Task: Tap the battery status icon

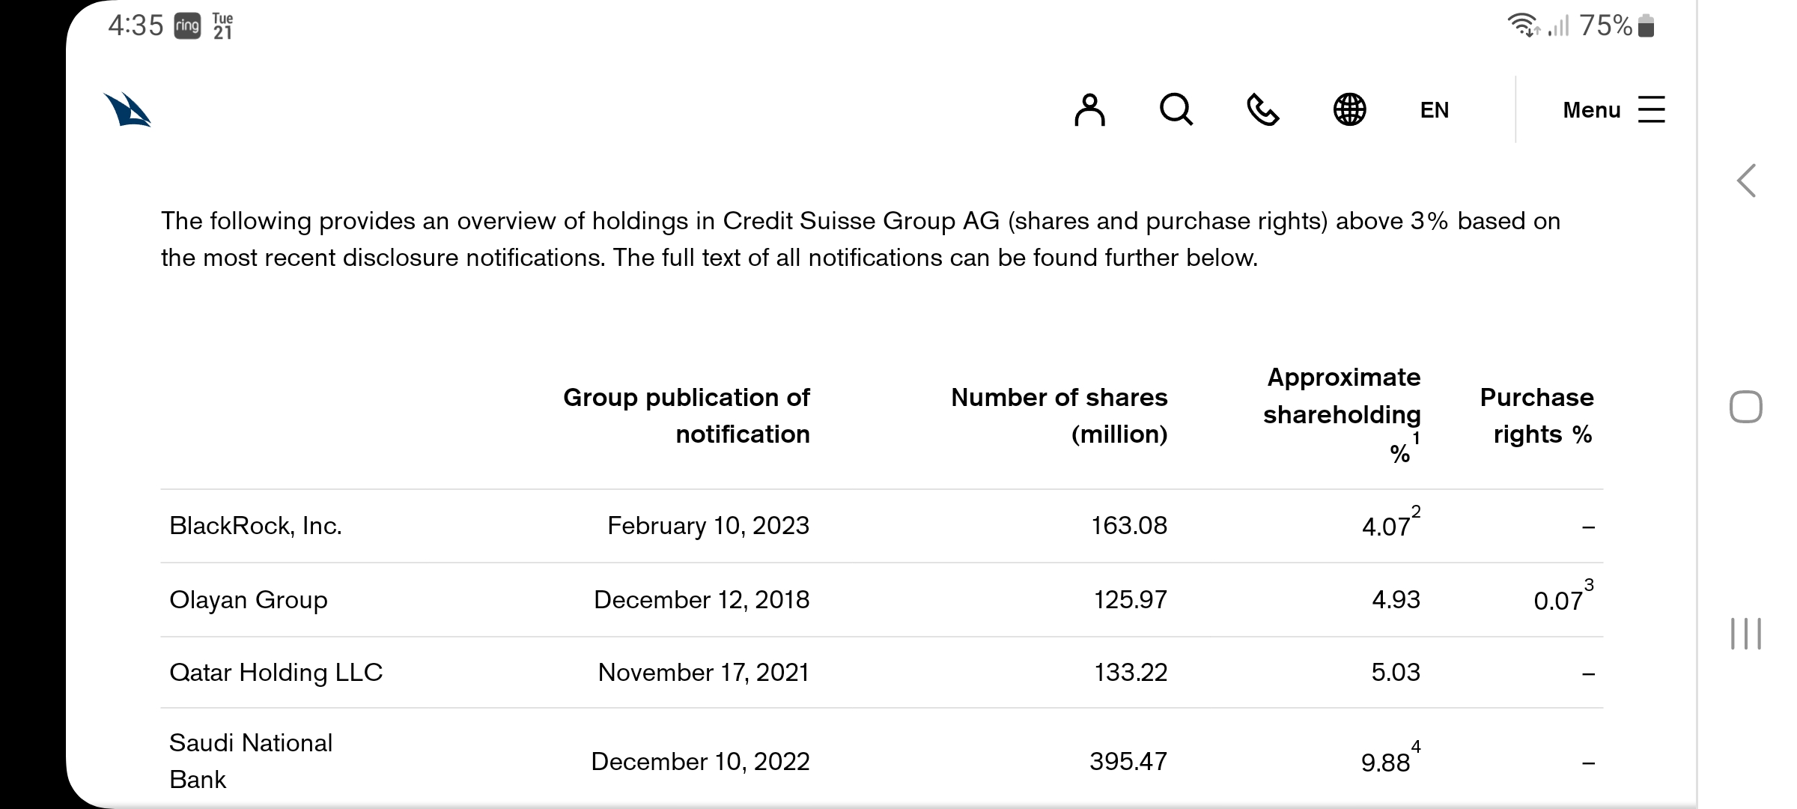Action: [x=1646, y=26]
